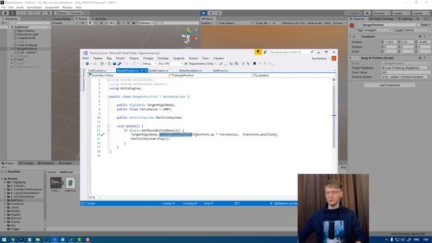This screenshot has height=243, width=432.
Task: Open the Shaded draw mode dropdown
Action: tap(65, 23)
